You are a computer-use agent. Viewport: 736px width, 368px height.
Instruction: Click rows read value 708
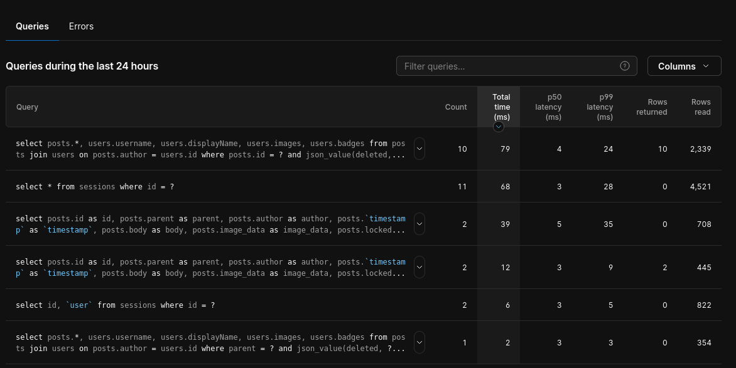(704, 224)
